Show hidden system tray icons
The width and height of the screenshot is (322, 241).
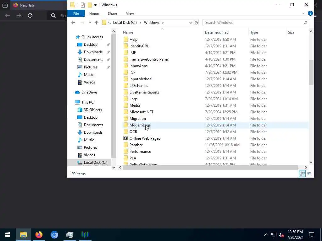click(266, 235)
